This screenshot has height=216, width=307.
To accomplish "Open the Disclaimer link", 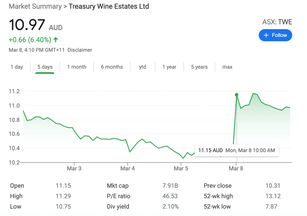I will [80, 50].
